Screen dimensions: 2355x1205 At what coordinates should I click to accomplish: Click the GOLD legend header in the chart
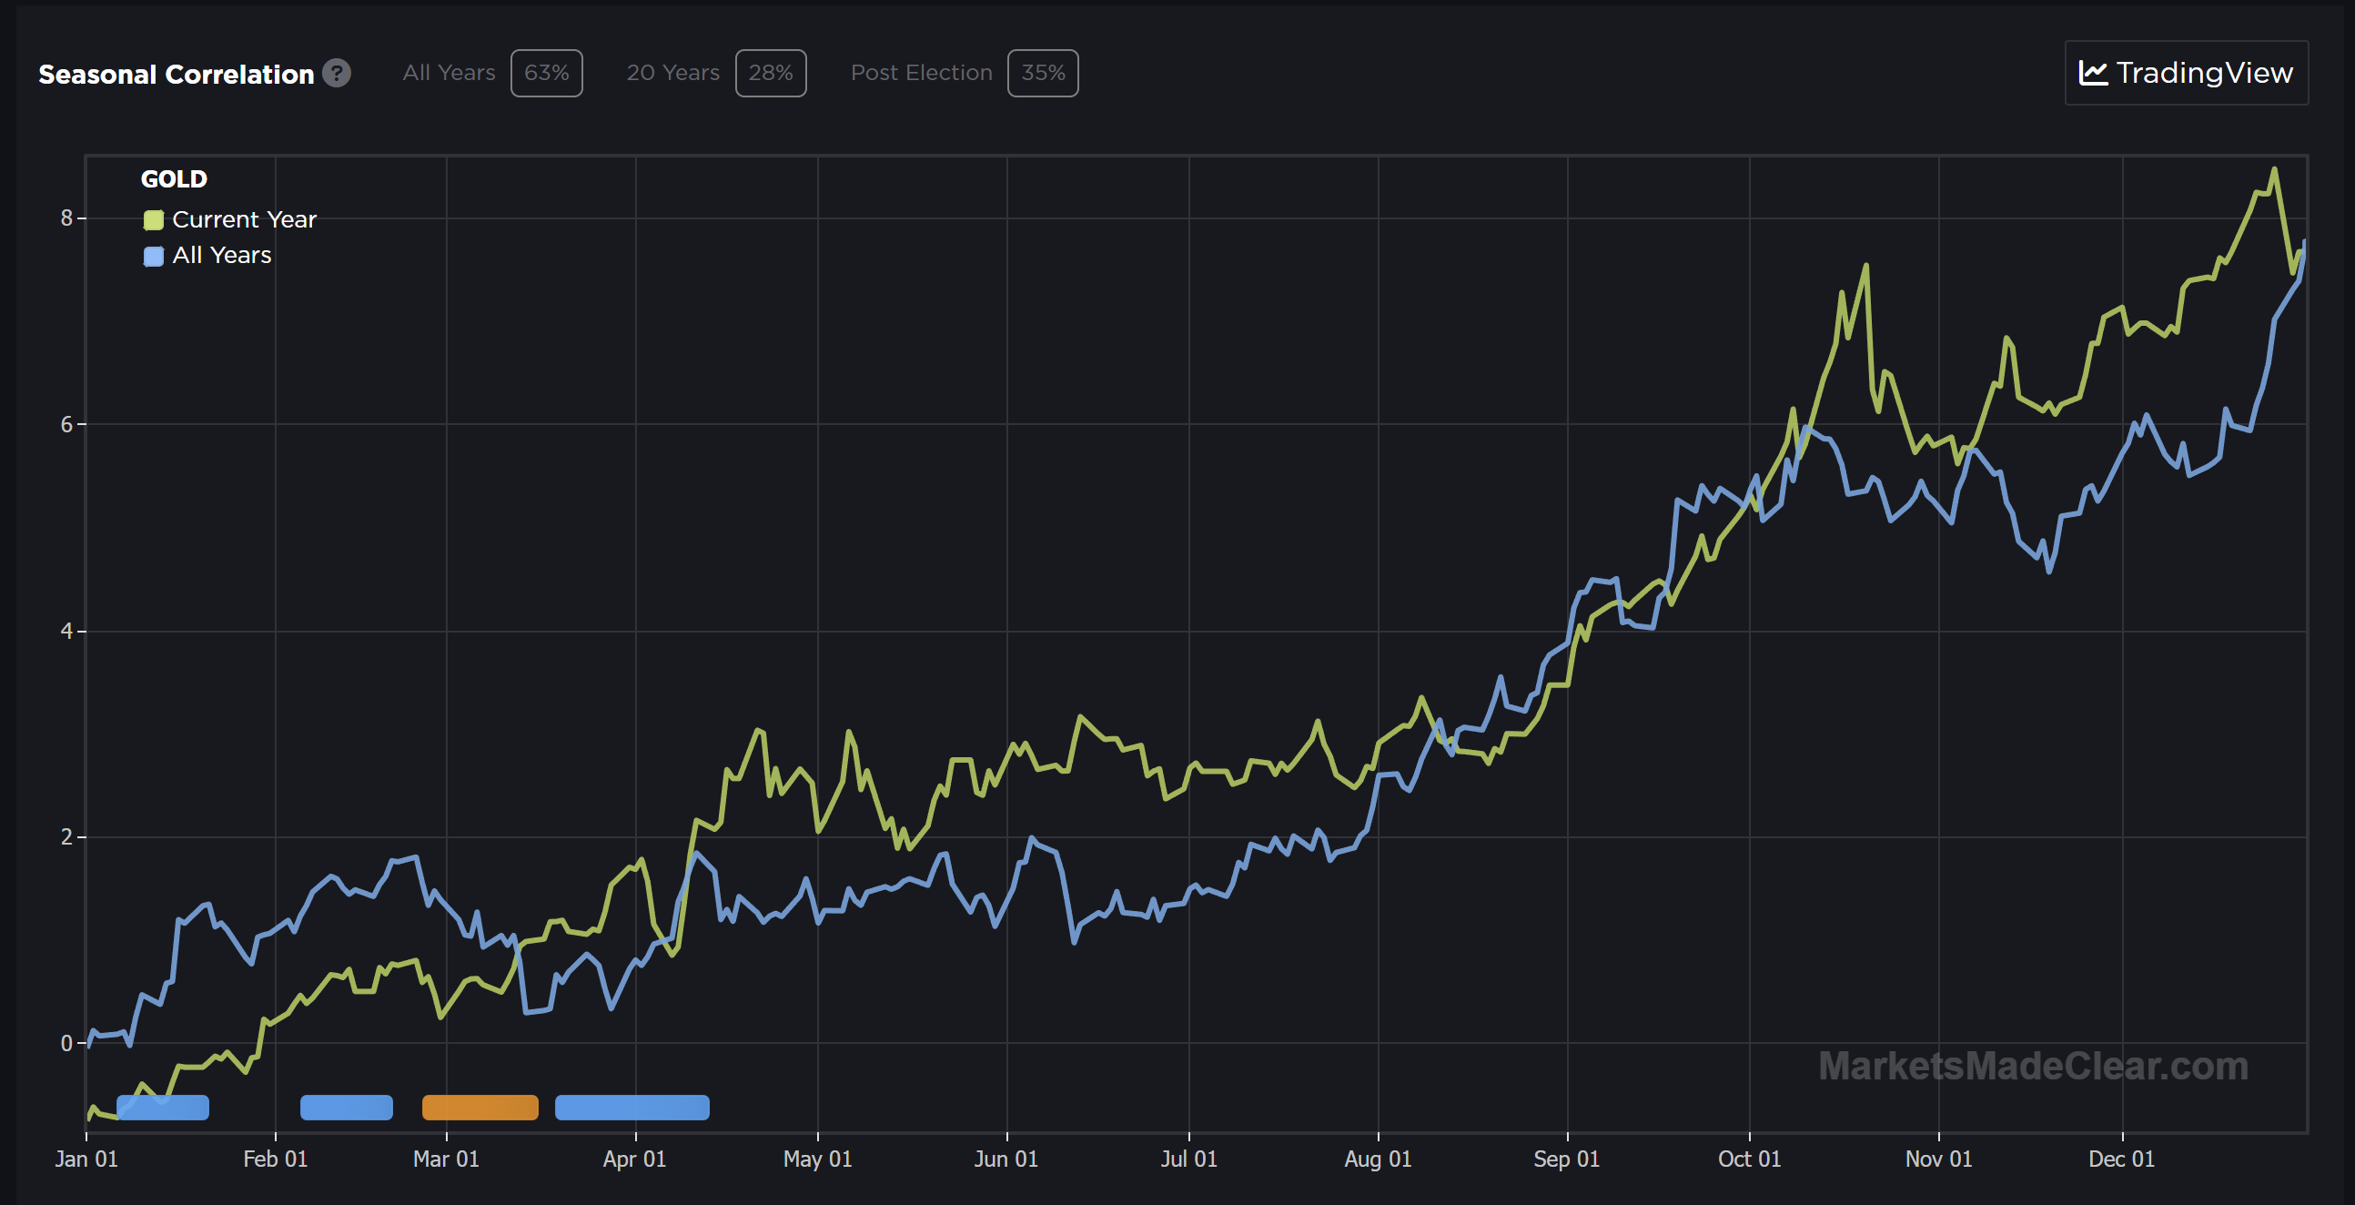coord(174,179)
